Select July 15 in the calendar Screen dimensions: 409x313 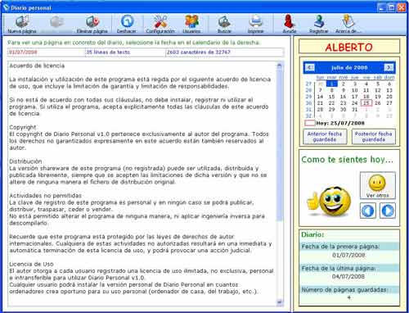331,97
